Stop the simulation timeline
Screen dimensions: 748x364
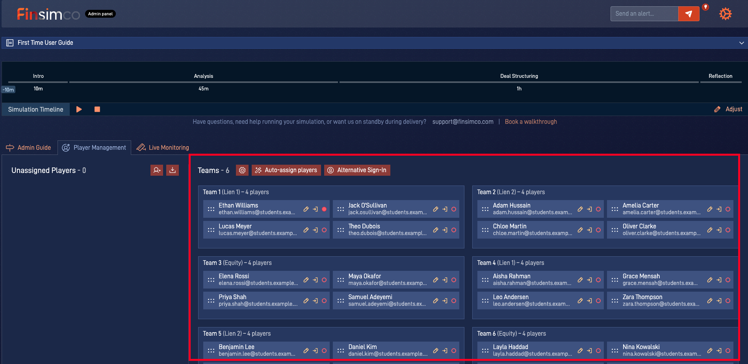97,109
